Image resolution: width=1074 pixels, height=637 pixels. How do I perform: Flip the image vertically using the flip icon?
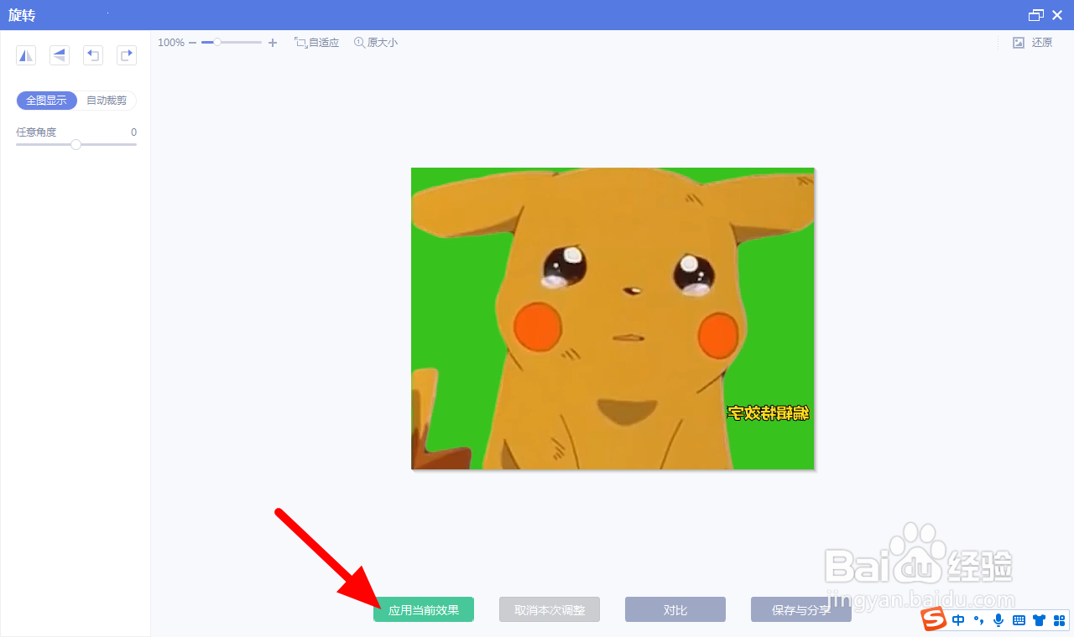(x=60, y=55)
